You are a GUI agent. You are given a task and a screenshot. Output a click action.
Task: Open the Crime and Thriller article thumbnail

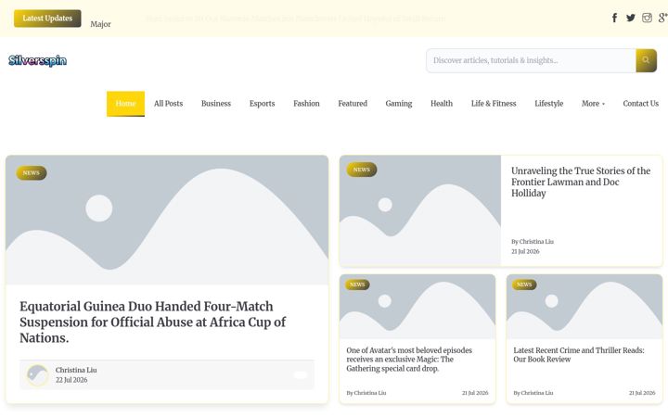click(x=584, y=307)
